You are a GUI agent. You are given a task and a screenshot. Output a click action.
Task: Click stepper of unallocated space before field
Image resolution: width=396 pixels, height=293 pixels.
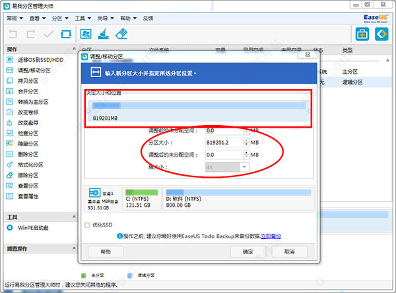[246, 131]
